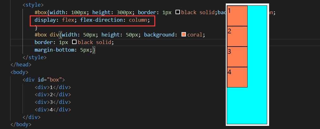The width and height of the screenshot is (320, 129).
Task: Click the closing head tag
Action: (21, 65)
